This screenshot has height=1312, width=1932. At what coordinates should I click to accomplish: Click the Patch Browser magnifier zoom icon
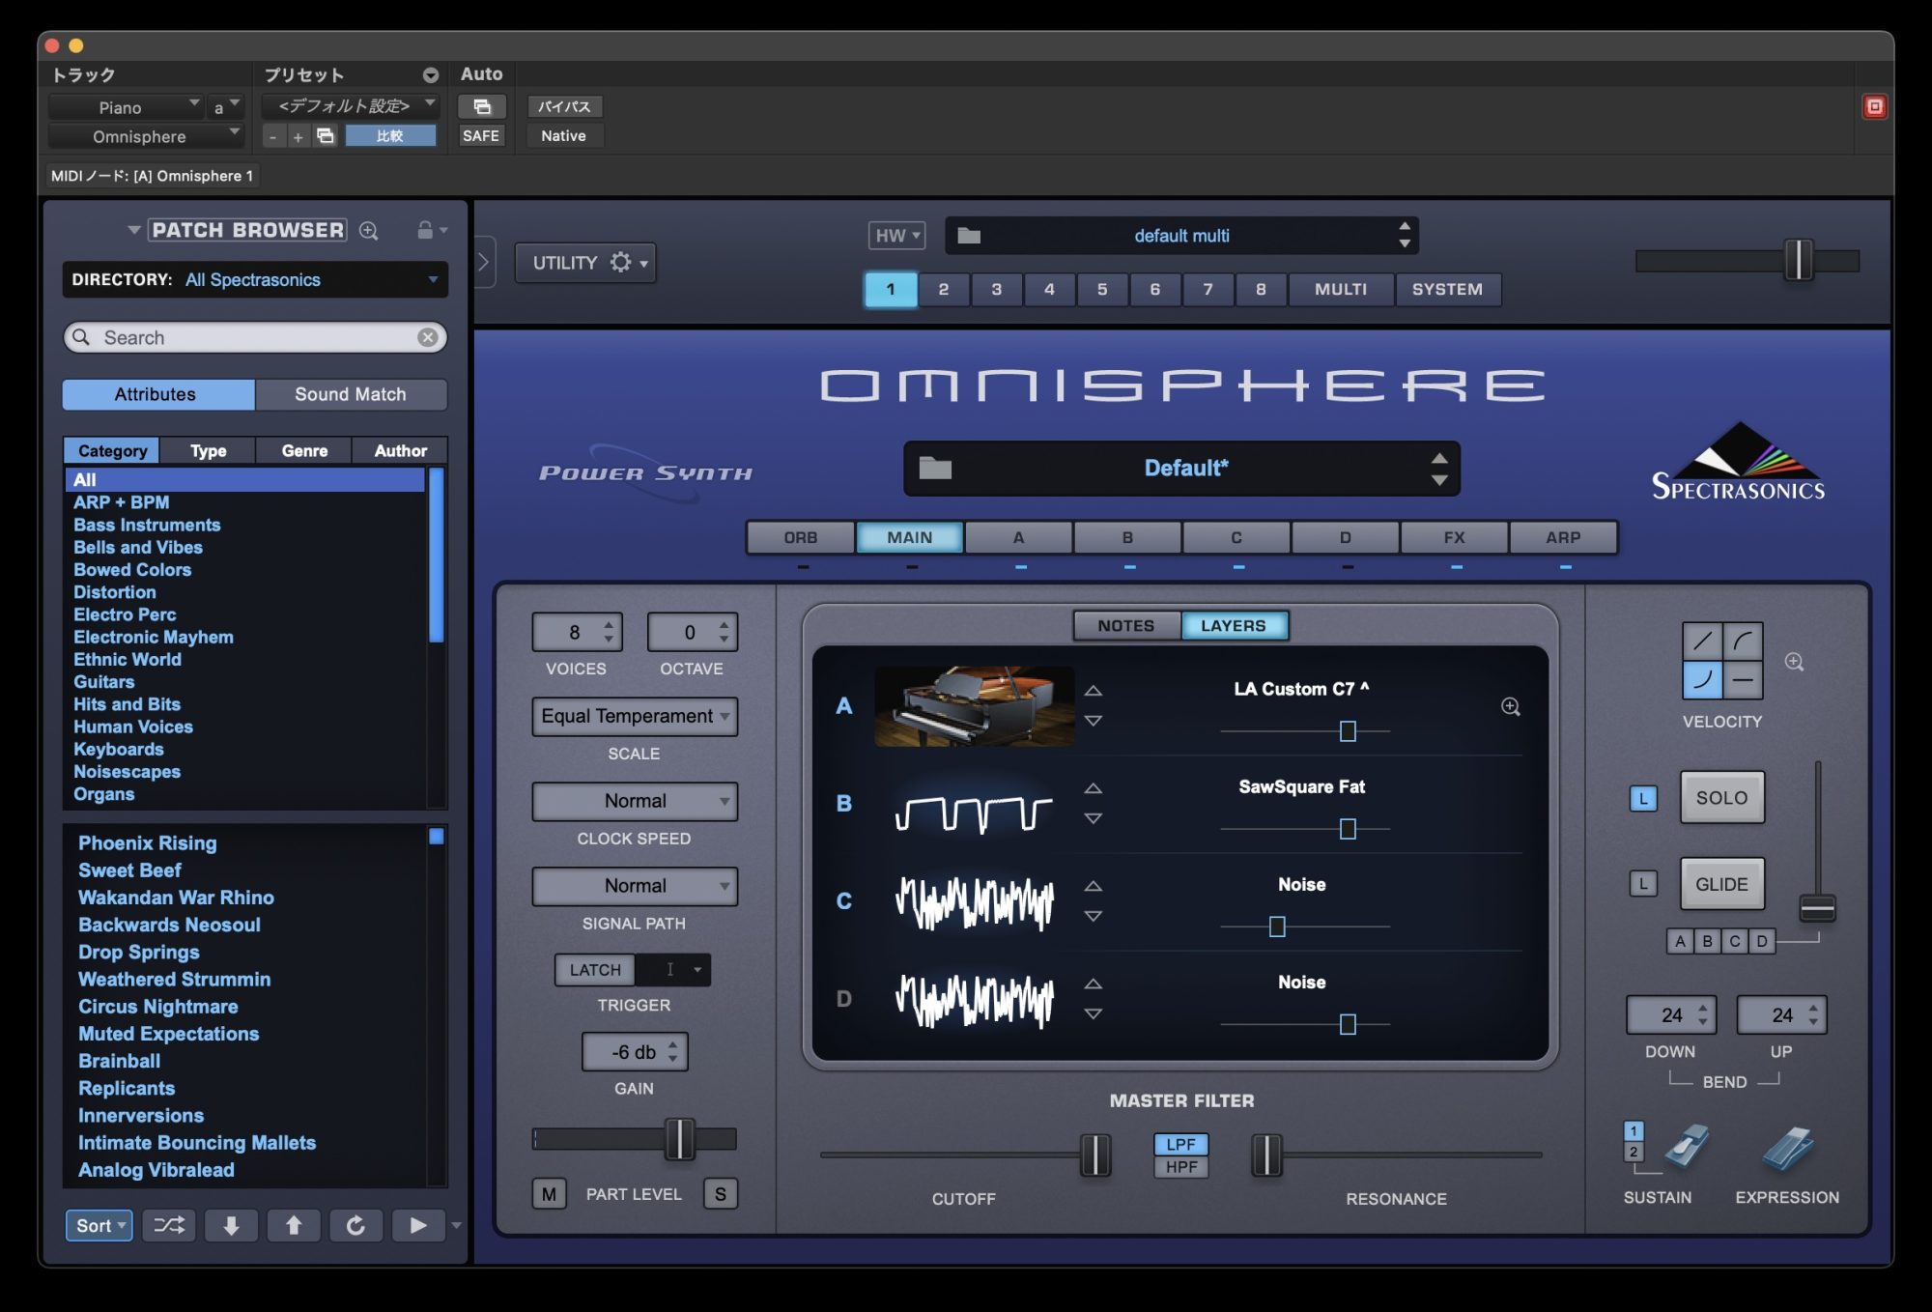pyautogui.click(x=368, y=230)
